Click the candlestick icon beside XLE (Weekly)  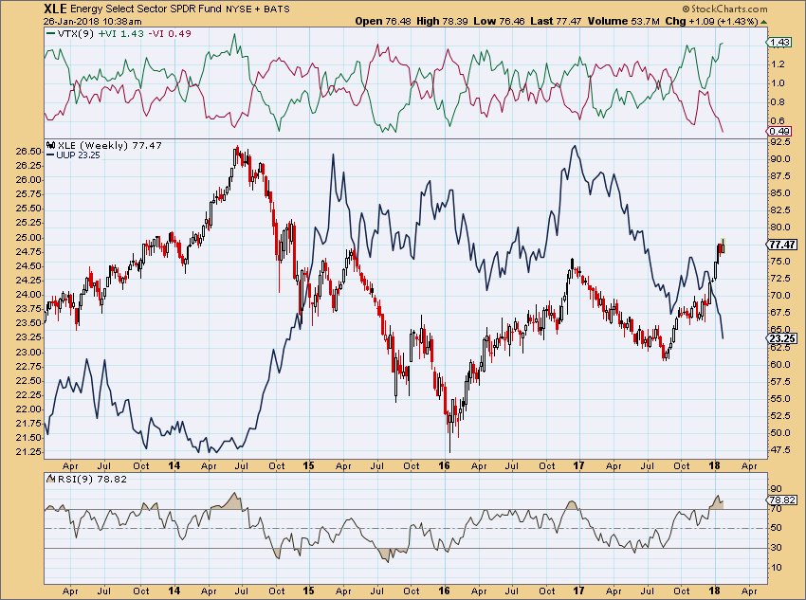coord(51,145)
